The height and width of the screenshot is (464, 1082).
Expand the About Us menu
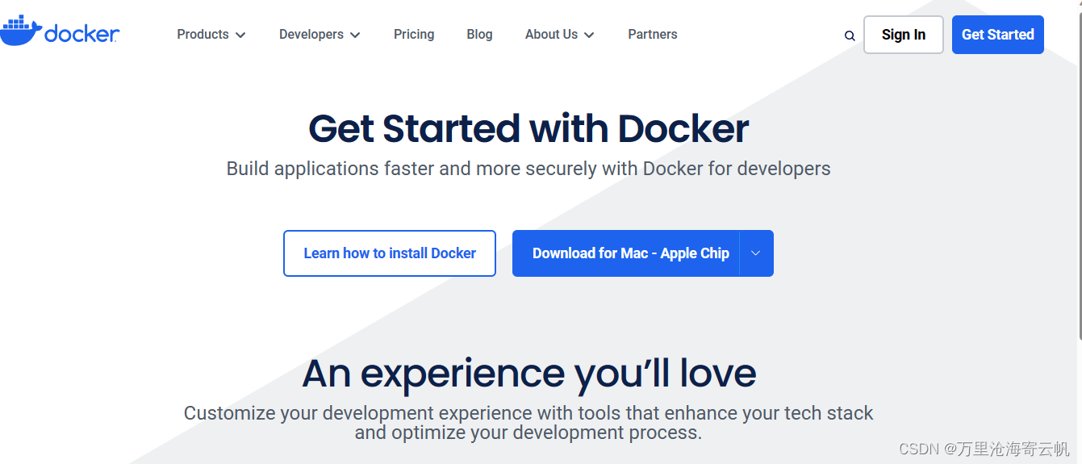coord(559,35)
